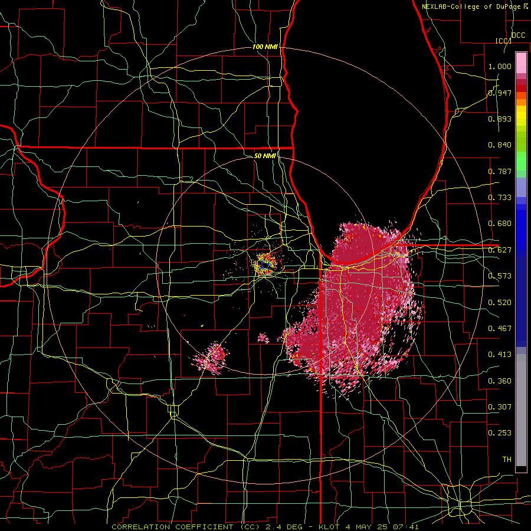The image size is (531, 531).
Task: Click the 0.307 scale value
Action: pyautogui.click(x=500, y=407)
